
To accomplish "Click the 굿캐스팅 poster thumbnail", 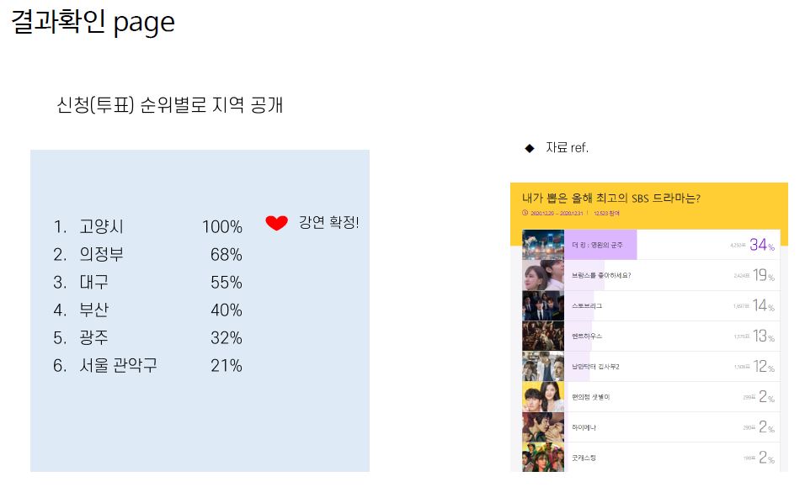I will (542, 457).
